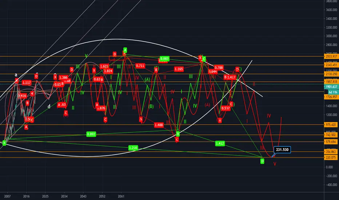
Task: Click the red 1.876 ratio label
Action: point(101,108)
